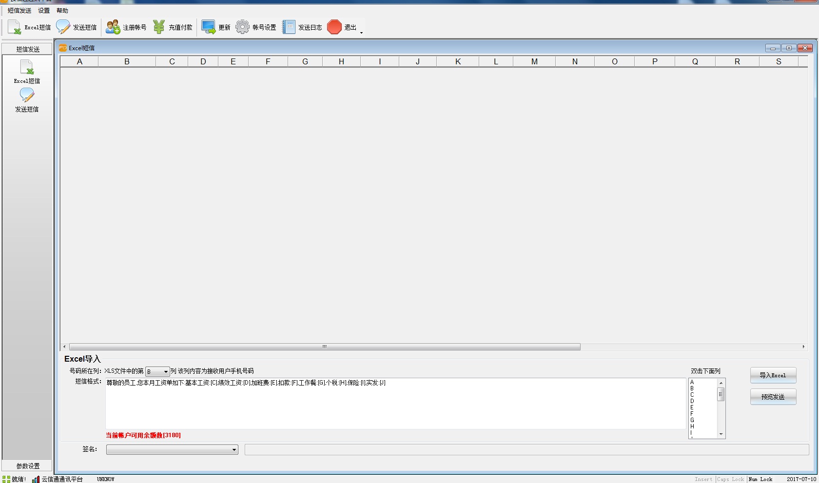Click column header J in the grid
The image size is (819, 483).
418,61
